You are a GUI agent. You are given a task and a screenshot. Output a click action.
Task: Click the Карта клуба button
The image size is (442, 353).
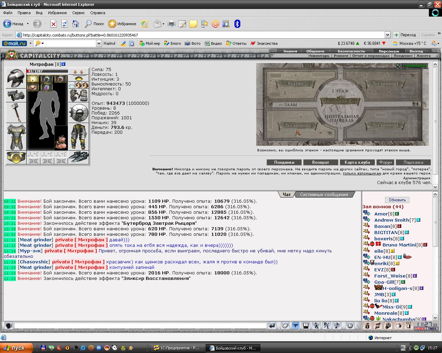point(357,162)
